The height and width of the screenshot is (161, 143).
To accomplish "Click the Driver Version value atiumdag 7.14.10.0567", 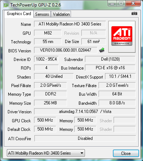I will (85, 112).
